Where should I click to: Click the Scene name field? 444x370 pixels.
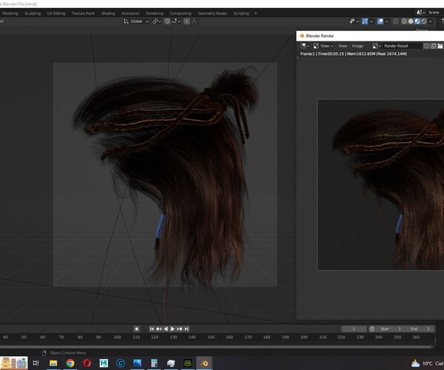(434, 13)
